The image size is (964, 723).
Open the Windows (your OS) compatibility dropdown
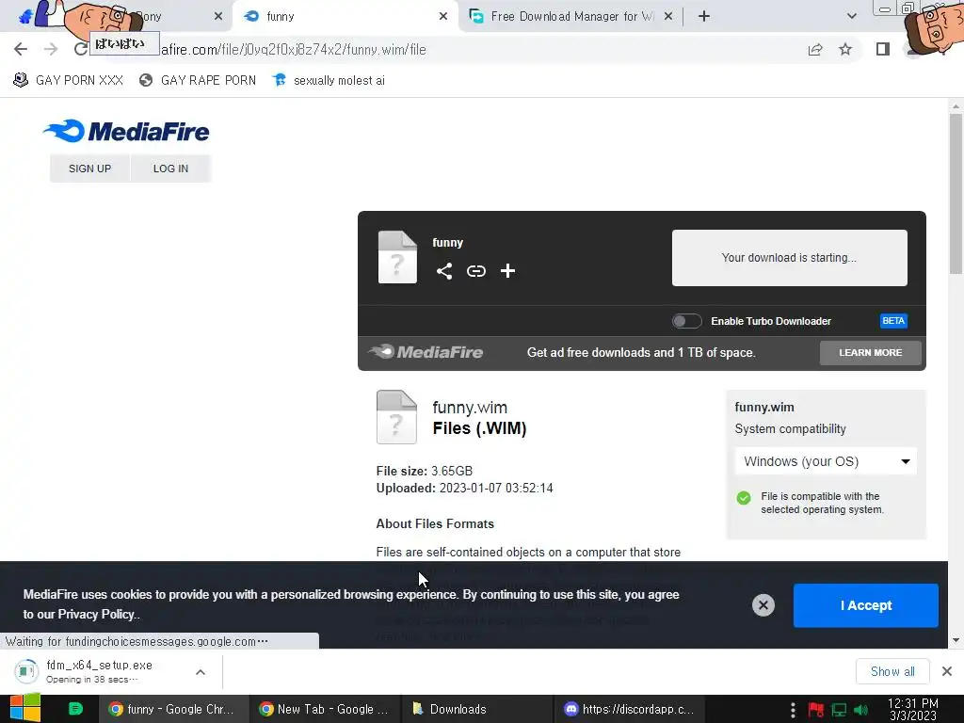click(x=826, y=461)
